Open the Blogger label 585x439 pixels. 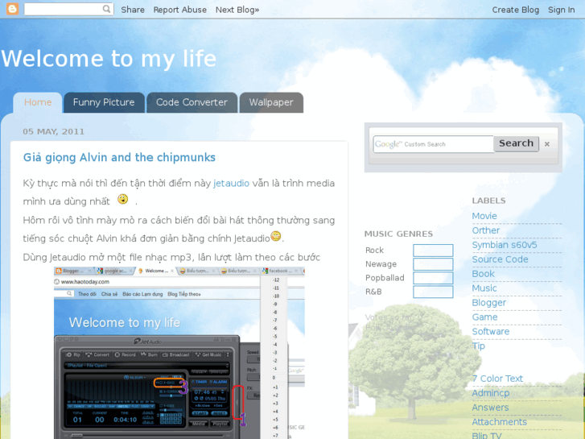click(x=488, y=303)
